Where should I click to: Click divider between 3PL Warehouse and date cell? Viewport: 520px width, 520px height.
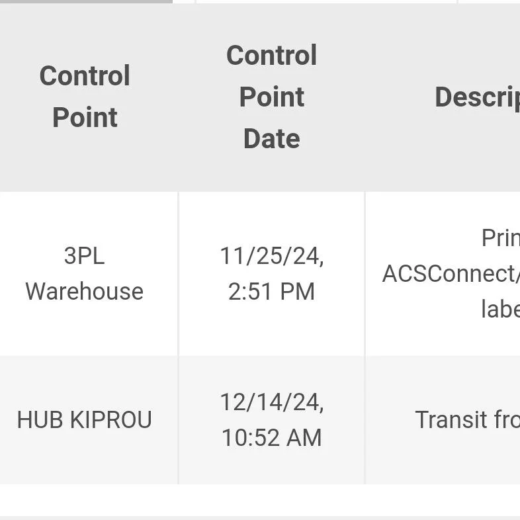coord(178,273)
